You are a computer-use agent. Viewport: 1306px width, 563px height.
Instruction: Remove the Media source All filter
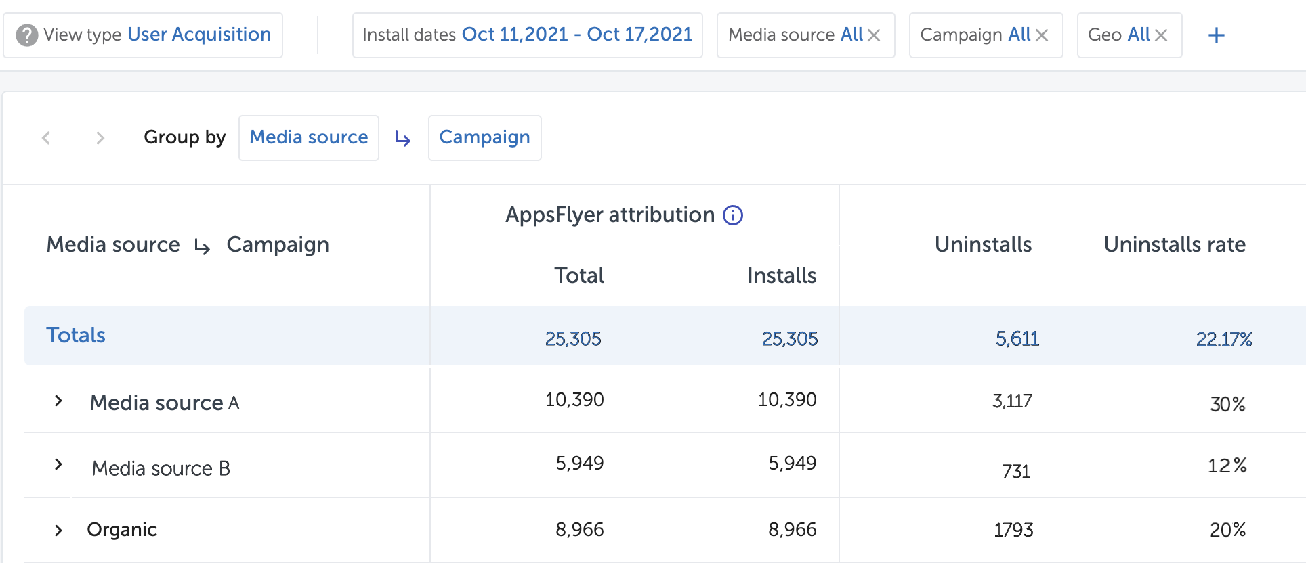(x=874, y=35)
